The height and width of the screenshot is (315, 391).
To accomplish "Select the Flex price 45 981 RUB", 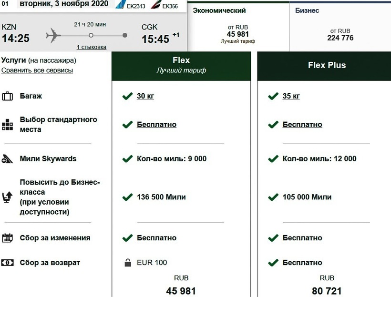I will tap(181, 291).
